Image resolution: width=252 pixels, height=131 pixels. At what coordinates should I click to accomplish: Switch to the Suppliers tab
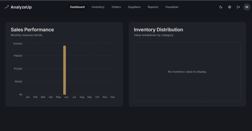(134, 7)
